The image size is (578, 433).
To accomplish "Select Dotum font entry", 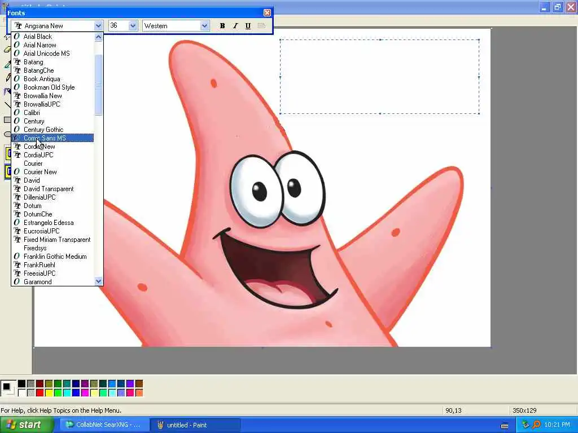I will point(52,206).
